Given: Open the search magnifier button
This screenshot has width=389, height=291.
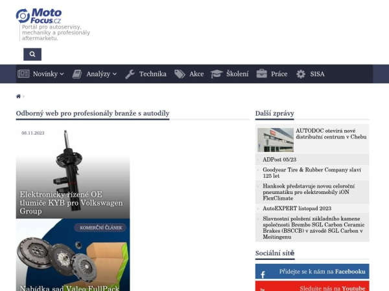Looking at the screenshot, I should (x=32, y=54).
